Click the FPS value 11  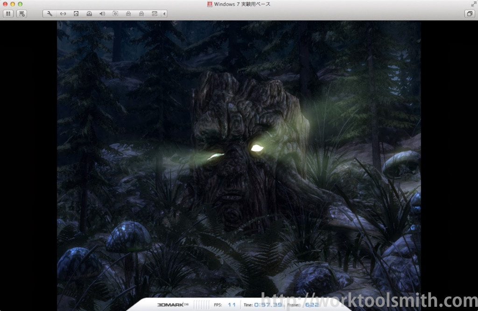(232, 304)
